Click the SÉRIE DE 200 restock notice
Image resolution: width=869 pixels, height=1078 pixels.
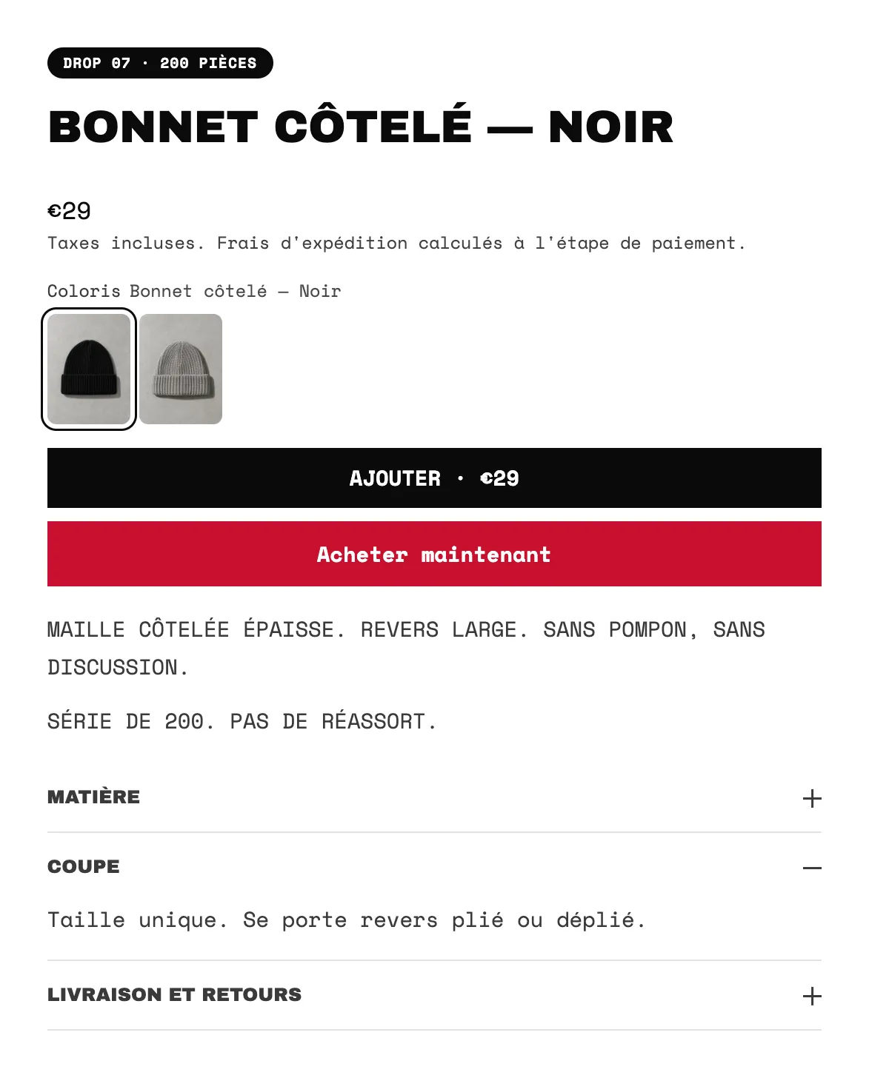point(242,721)
